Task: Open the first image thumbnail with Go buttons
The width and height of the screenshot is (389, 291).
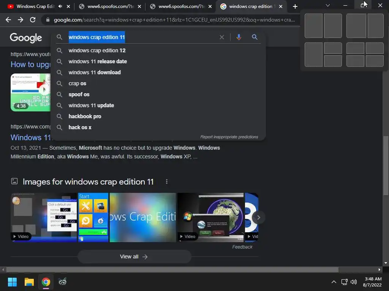Action: point(44,217)
